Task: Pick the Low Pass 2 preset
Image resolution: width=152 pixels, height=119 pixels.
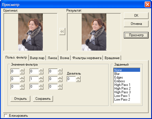Action: 127,99
